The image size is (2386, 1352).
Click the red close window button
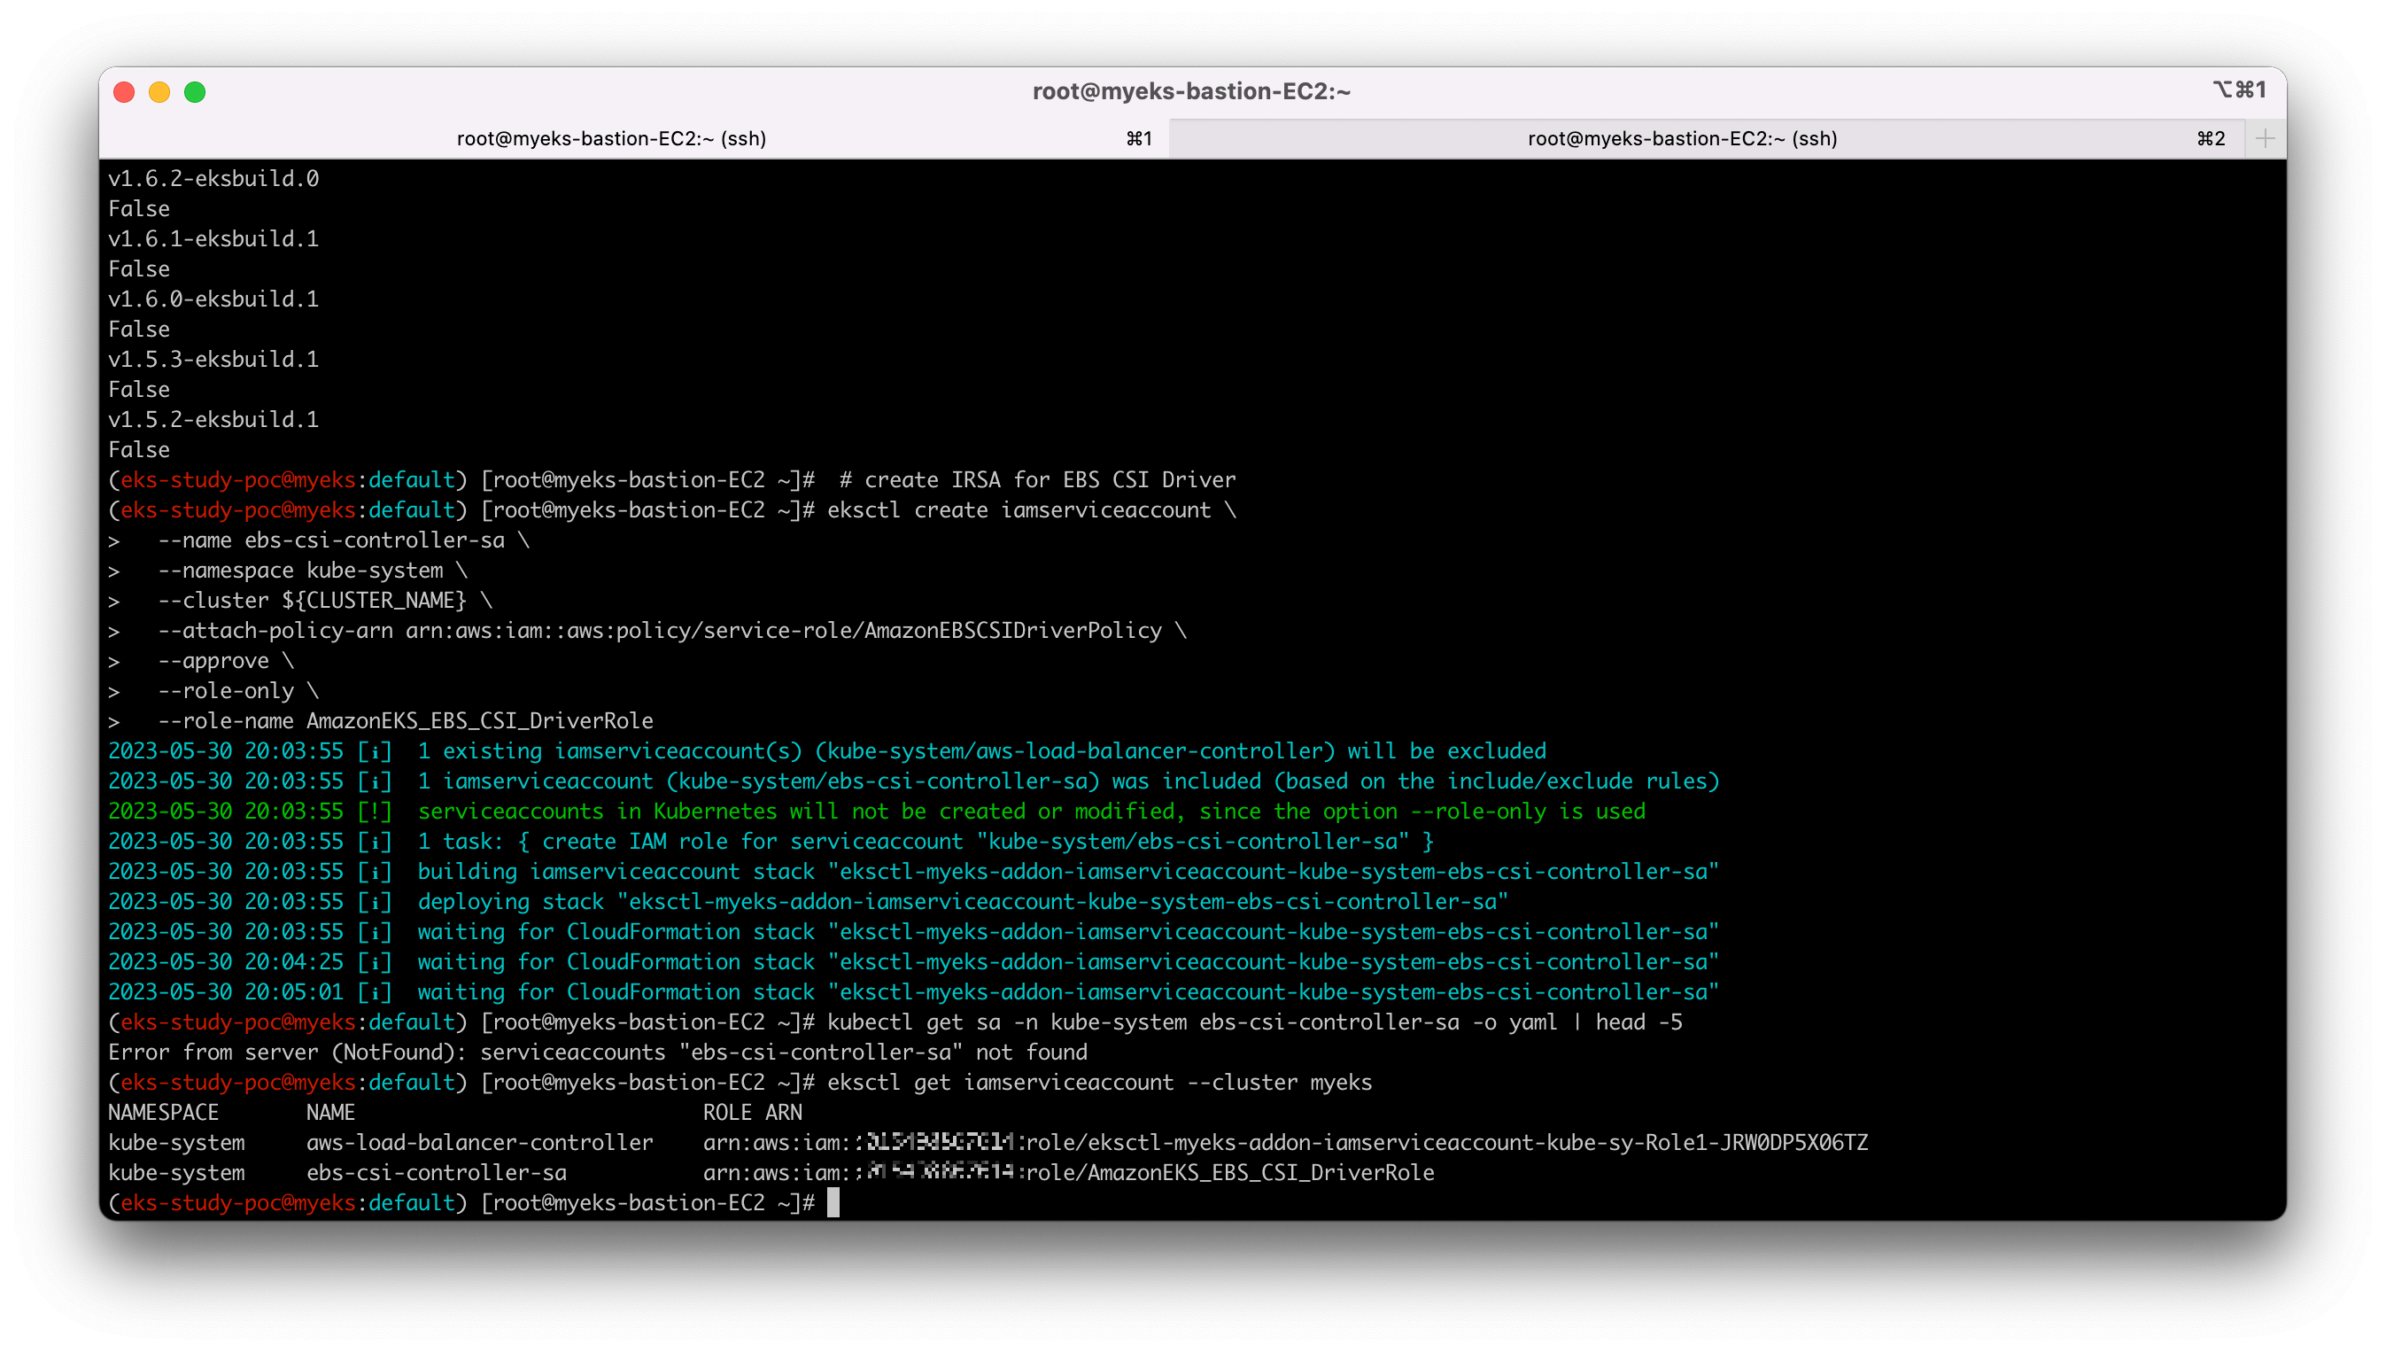124,92
